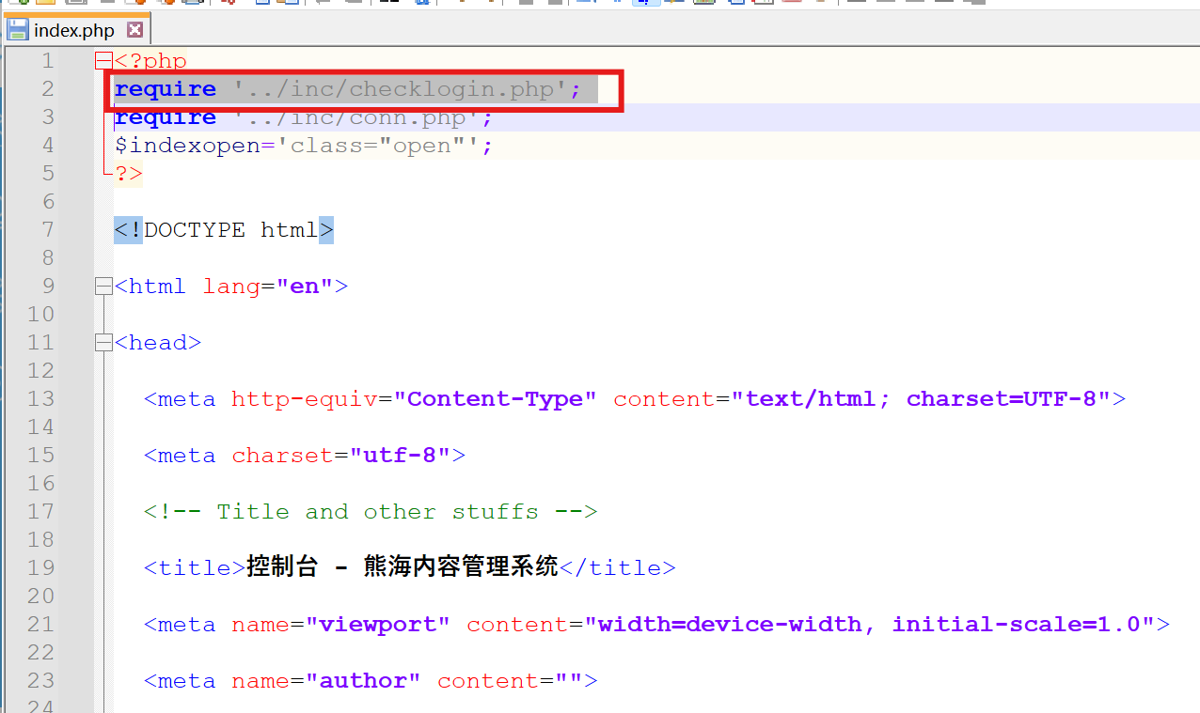Click the 'charset' attribute on line 15
1200x713 pixels.
pyautogui.click(x=283, y=456)
